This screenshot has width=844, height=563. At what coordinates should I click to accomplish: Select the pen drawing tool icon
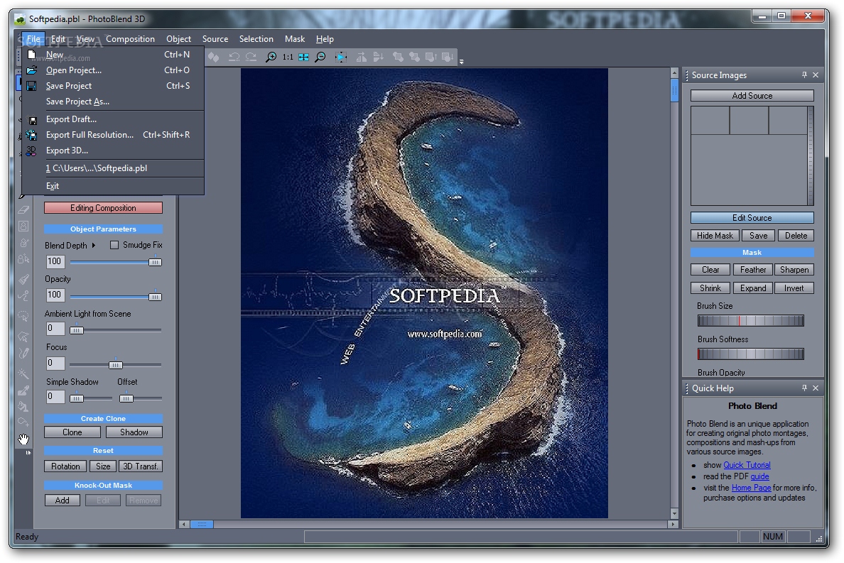(23, 354)
